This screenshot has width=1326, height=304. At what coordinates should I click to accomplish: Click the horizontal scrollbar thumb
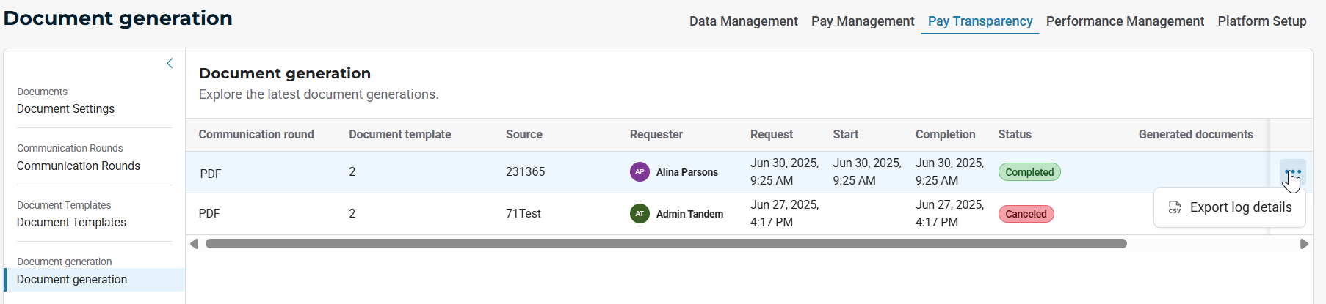[665, 244]
